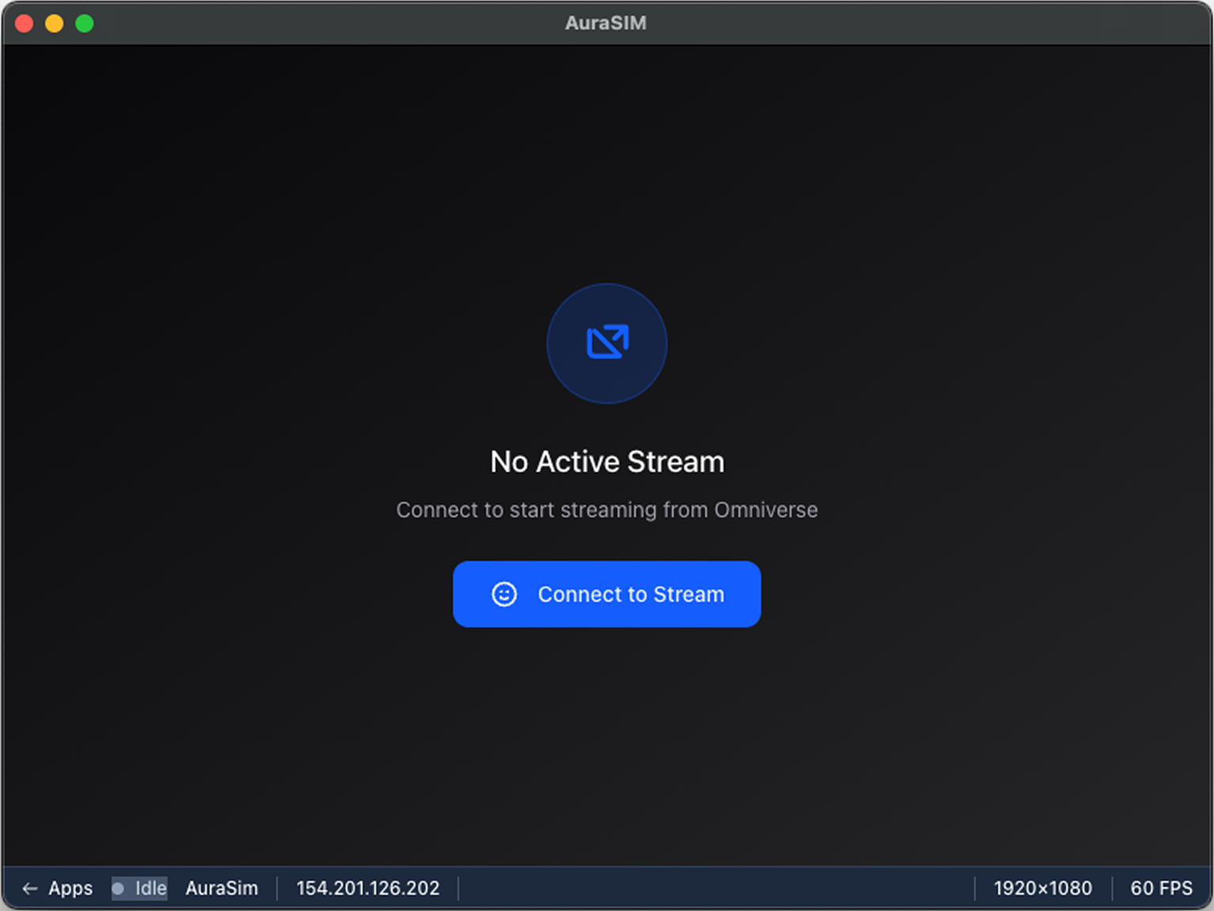Click the back arrow icon beside Apps
This screenshot has height=911, width=1214.
[30, 888]
